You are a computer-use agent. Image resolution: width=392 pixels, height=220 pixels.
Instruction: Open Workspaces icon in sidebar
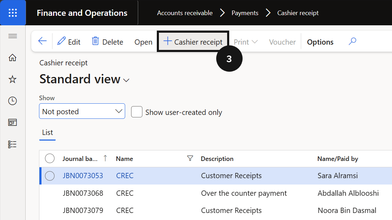tap(13, 123)
